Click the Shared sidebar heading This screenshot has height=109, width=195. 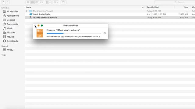(x=5, y=46)
